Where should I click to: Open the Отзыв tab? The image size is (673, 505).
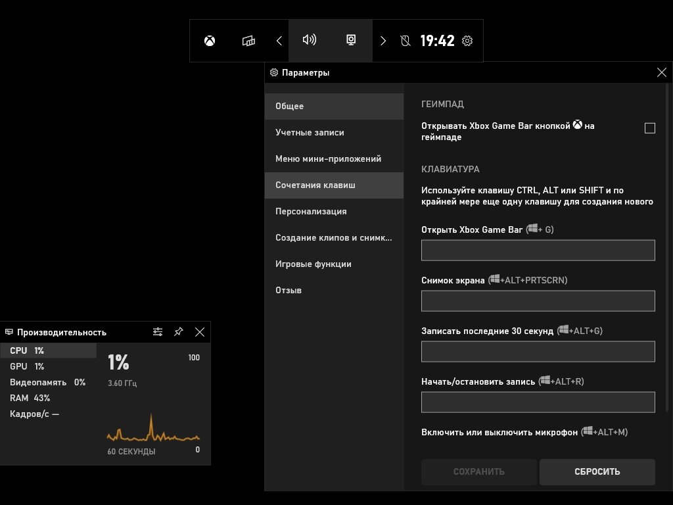pyautogui.click(x=334, y=290)
